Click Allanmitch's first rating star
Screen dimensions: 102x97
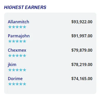pos(10,27)
